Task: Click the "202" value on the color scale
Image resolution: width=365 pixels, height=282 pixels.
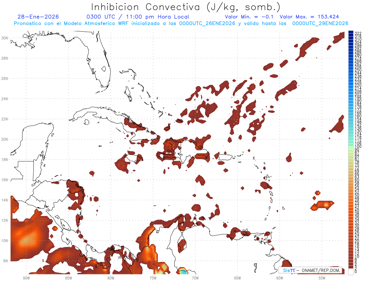Action: point(358,95)
